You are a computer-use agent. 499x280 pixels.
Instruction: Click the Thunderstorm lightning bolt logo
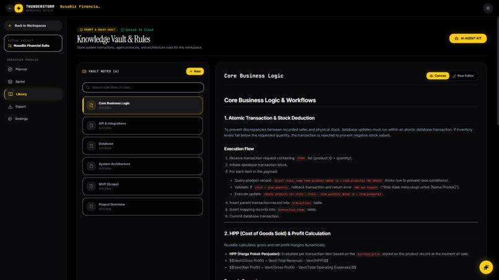tap(19, 8)
